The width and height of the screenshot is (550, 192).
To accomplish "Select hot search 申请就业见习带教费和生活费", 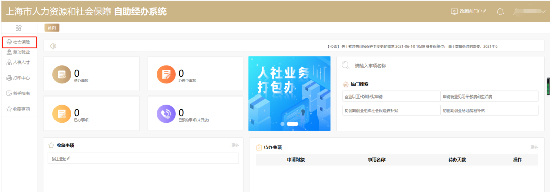I will [x=489, y=96].
